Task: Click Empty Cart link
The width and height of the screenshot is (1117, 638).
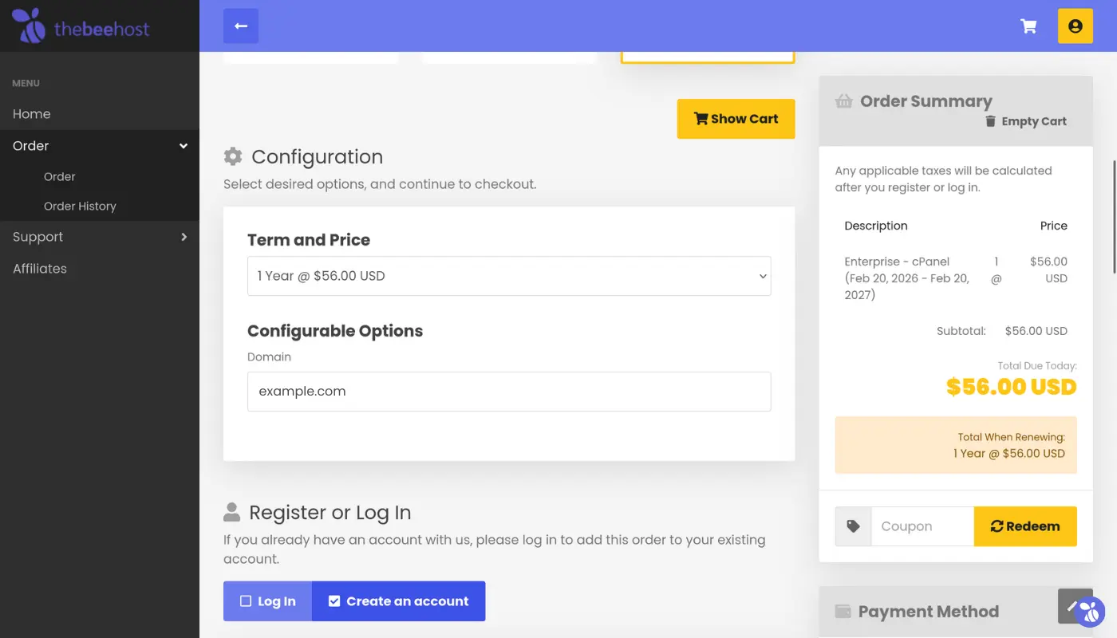Action: point(1026,121)
